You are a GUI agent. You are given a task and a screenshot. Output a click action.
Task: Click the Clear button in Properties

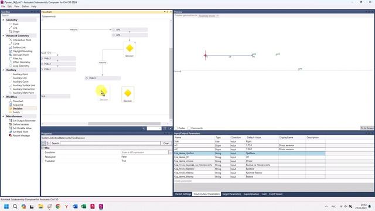click(x=166, y=143)
